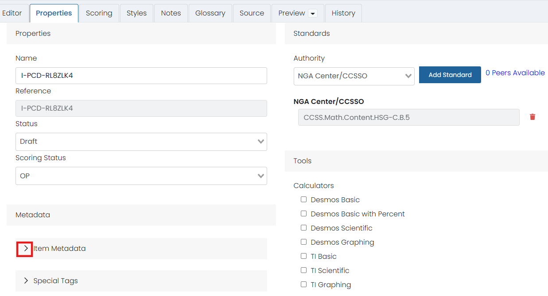Check the TI Scientific calculator option

point(304,270)
